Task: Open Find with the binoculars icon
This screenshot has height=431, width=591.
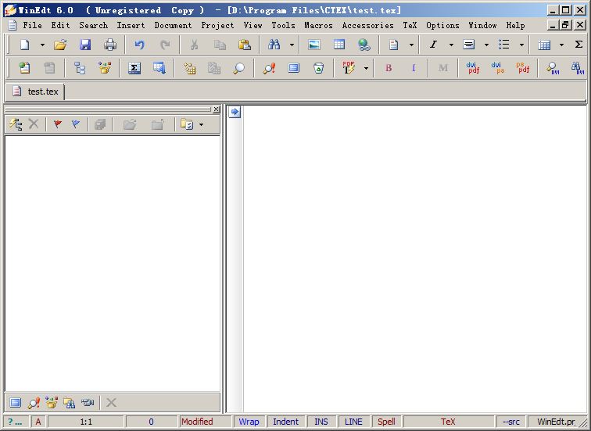Action: coord(274,45)
